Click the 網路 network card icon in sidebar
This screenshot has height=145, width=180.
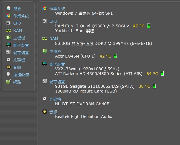(x=8, y=82)
